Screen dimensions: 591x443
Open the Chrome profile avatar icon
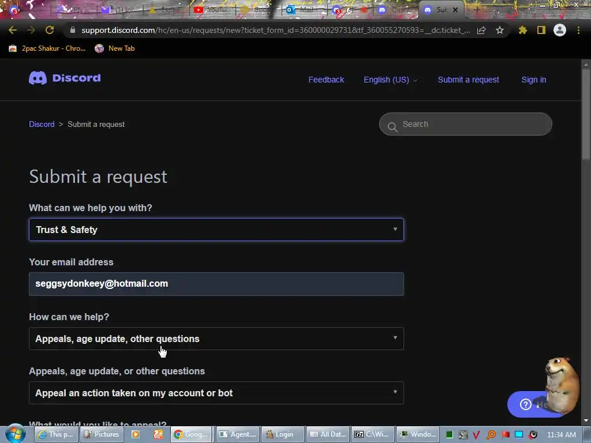[x=560, y=30]
